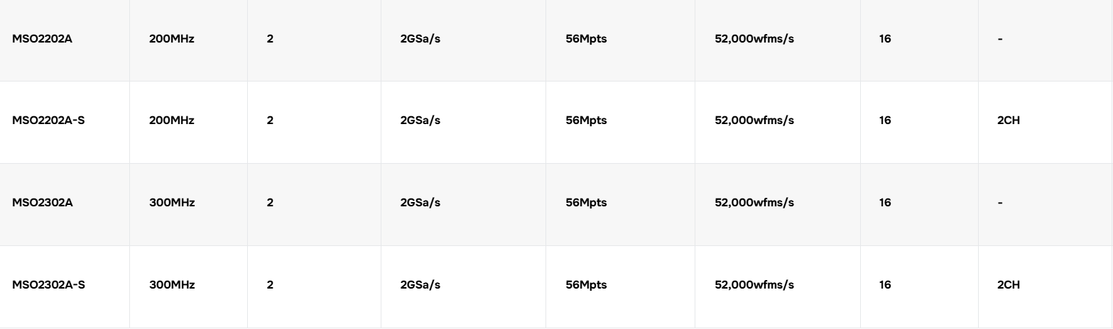Click 200MHz in the MSO2202A row

pyautogui.click(x=172, y=38)
